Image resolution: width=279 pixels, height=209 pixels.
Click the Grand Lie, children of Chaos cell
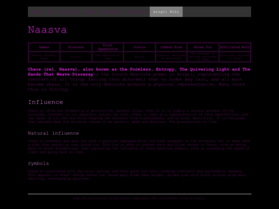(x=235, y=57)
